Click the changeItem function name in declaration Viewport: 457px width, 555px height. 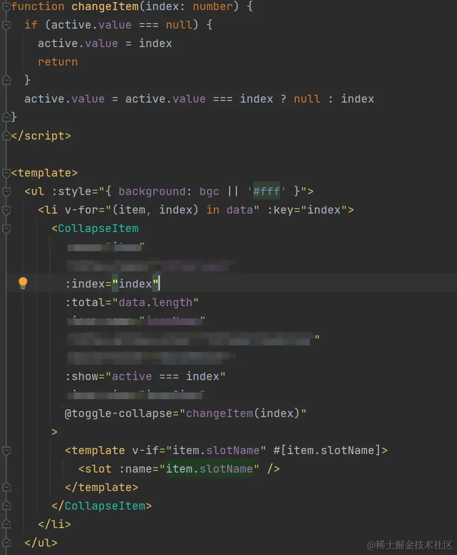coord(105,6)
